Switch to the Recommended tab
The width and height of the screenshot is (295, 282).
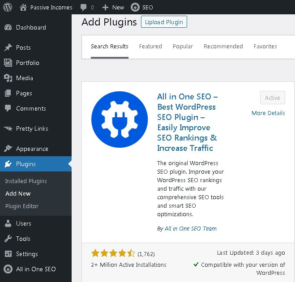[223, 47]
